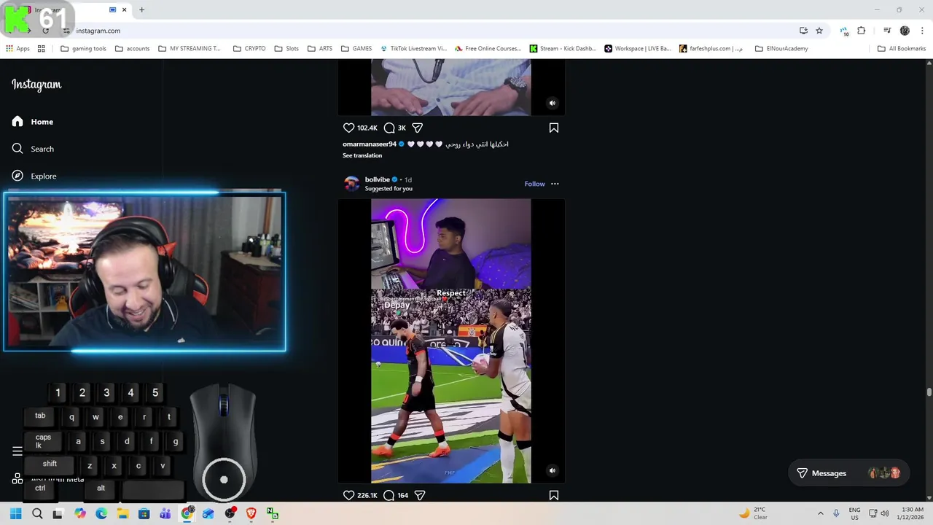Open the install app icon in address bar
Viewport: 933px width, 525px height.
click(803, 31)
